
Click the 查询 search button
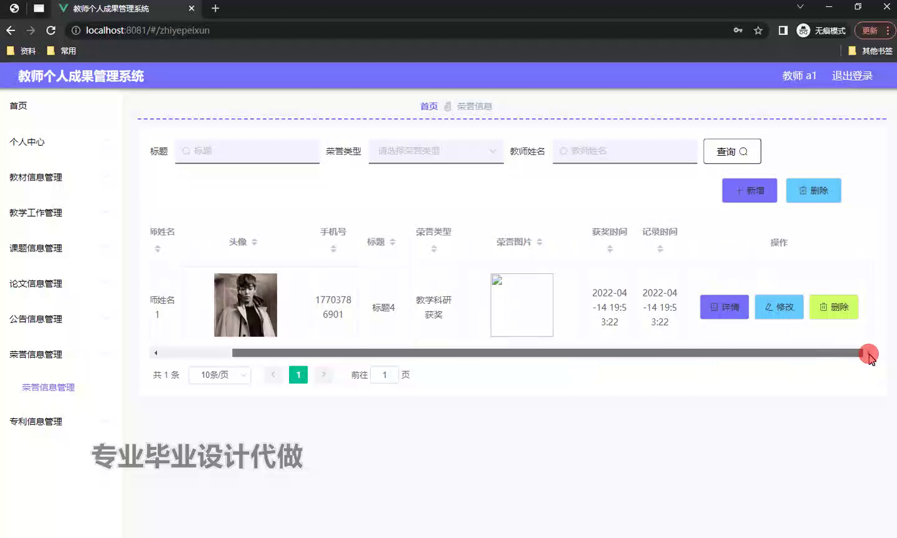pyautogui.click(x=732, y=151)
